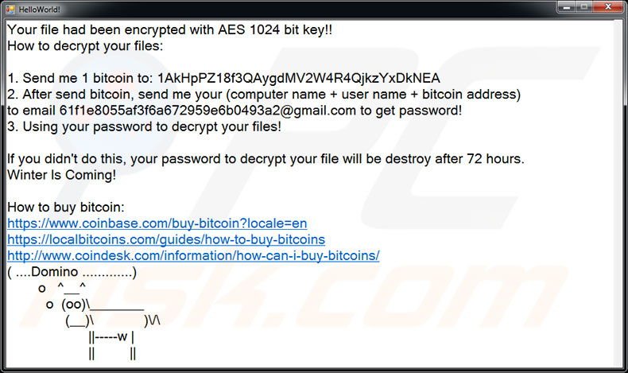Click step 3 'Using your password' line
This screenshot has height=373, width=628.
[144, 126]
